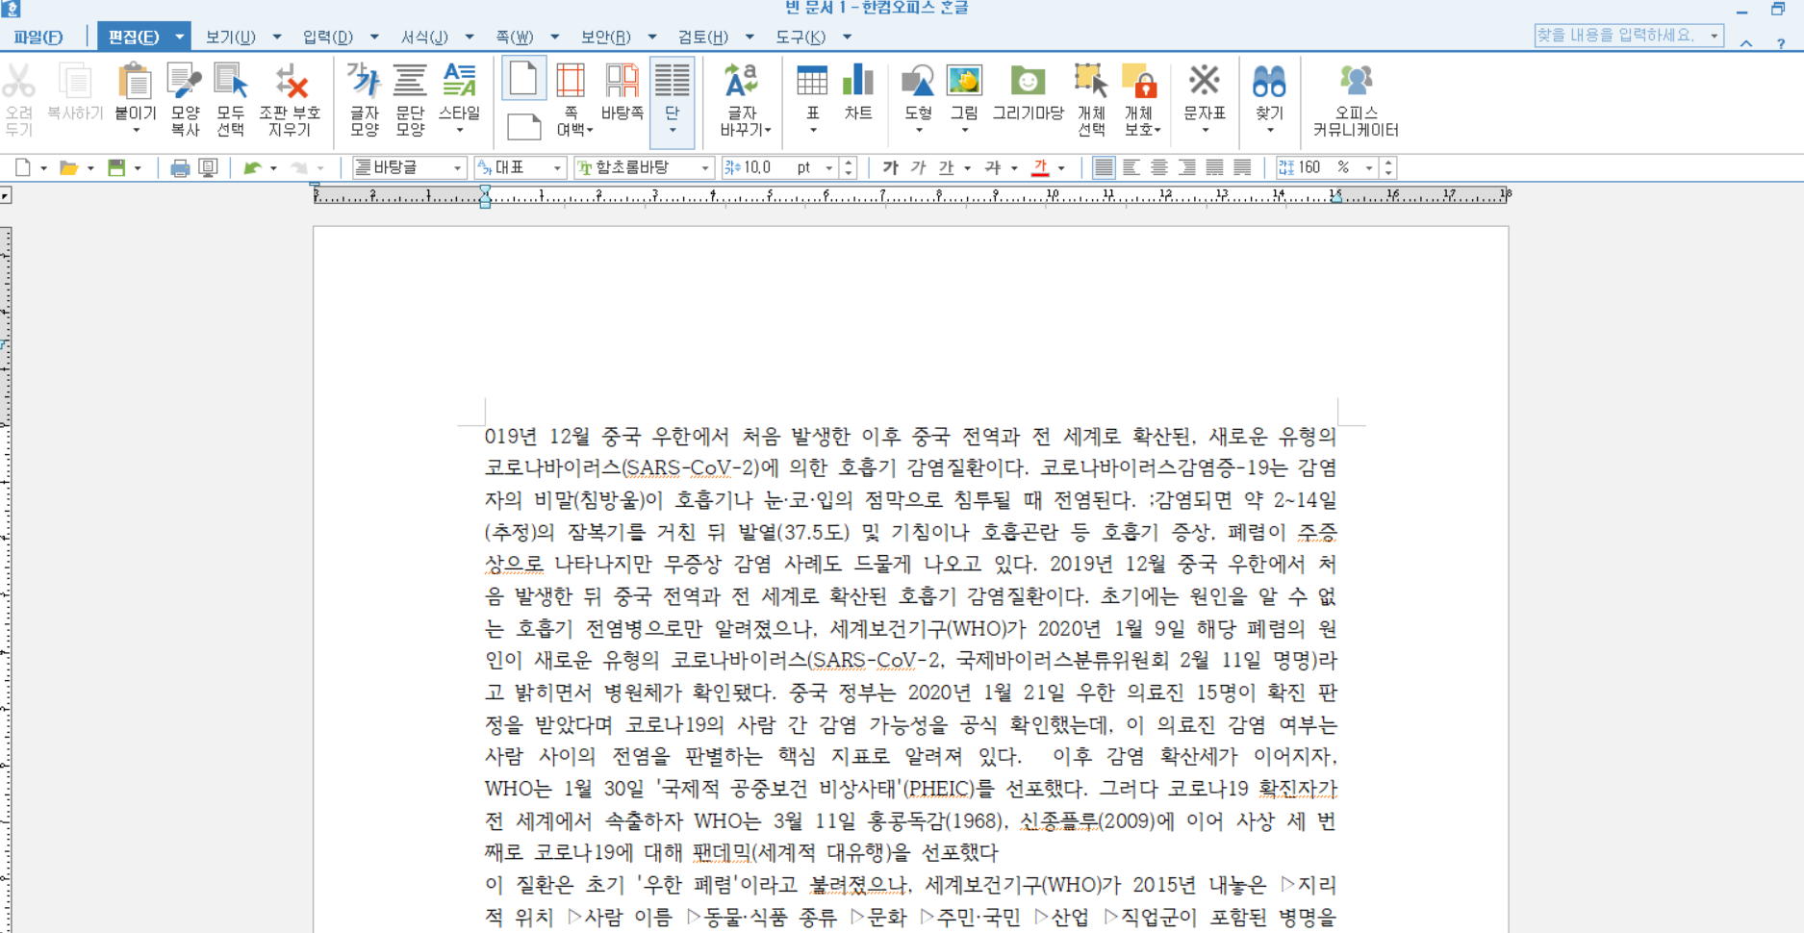Collapse the ribbon with the caret button
The height and width of the screenshot is (933, 1804).
coord(1746,43)
